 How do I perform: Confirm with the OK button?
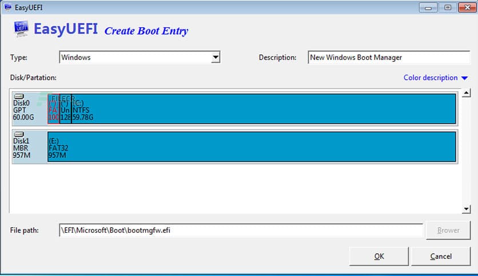(379, 256)
